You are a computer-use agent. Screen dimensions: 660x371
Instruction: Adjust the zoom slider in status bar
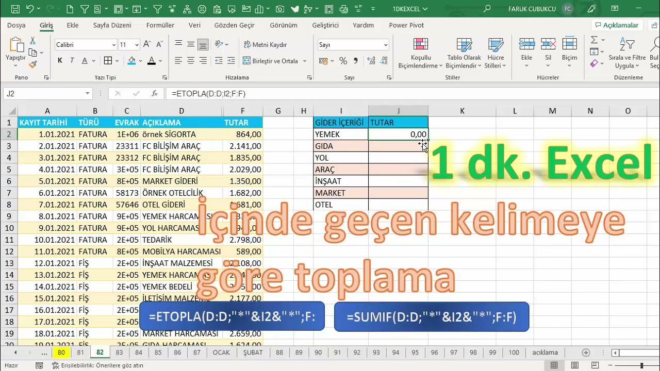[641, 365]
